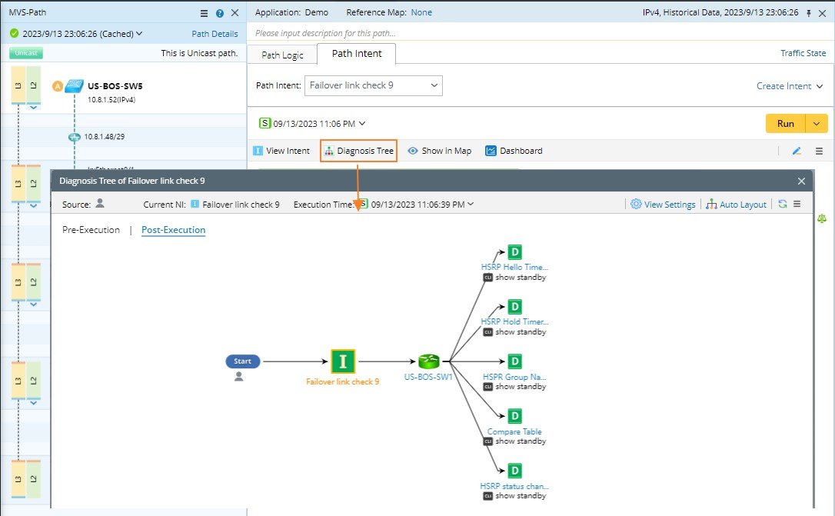Open the Diagnosis Tree view

tap(359, 151)
